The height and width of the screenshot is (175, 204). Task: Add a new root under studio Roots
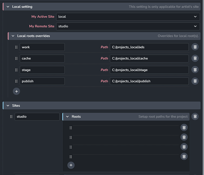point(71,165)
